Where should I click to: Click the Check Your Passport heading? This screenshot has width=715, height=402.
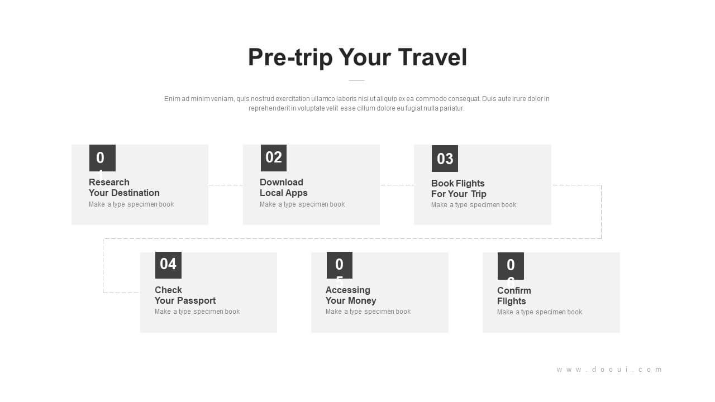[185, 295]
